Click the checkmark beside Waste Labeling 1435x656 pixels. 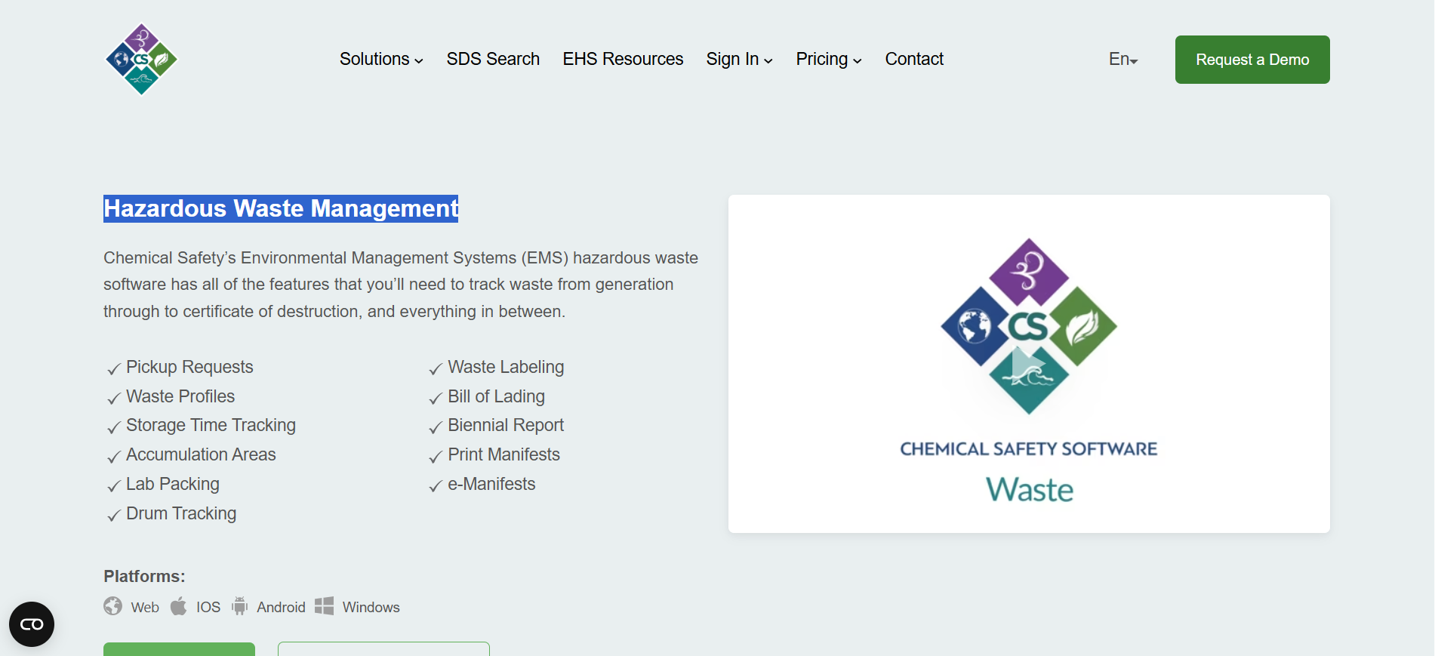(436, 368)
